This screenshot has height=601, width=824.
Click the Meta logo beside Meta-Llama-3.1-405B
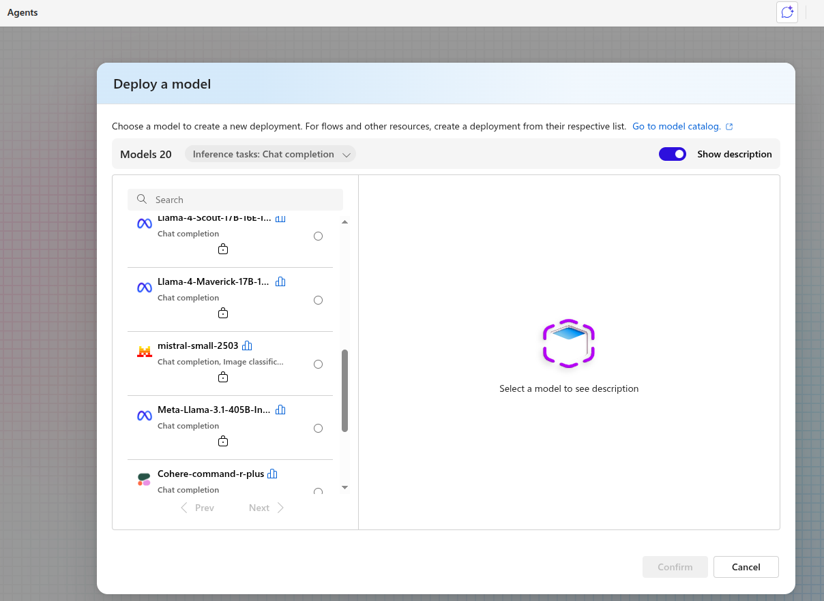click(144, 416)
